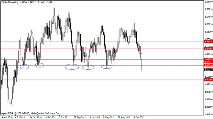Click the 1.43560 price axis value

[209, 107]
